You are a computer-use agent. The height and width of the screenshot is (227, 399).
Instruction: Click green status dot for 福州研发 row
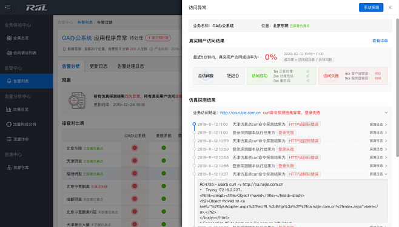(x=164, y=173)
